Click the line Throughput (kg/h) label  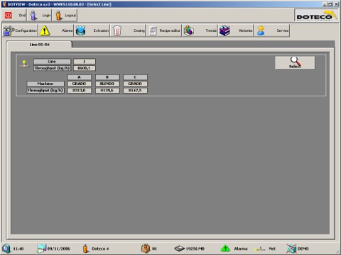(52, 68)
